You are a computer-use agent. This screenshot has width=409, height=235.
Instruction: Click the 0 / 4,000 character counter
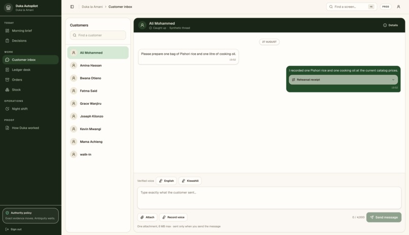click(x=358, y=217)
